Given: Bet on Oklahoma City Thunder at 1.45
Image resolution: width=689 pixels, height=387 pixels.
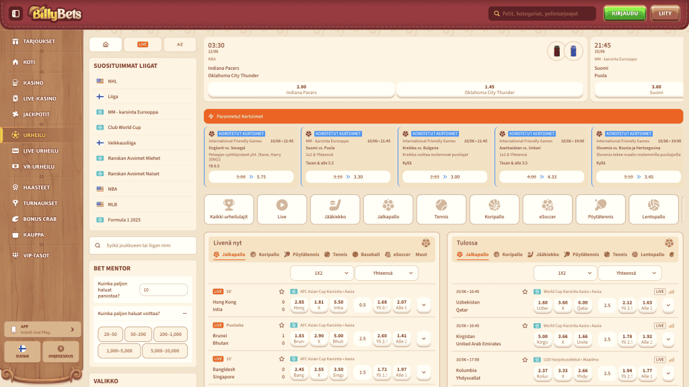Looking at the screenshot, I should point(490,89).
